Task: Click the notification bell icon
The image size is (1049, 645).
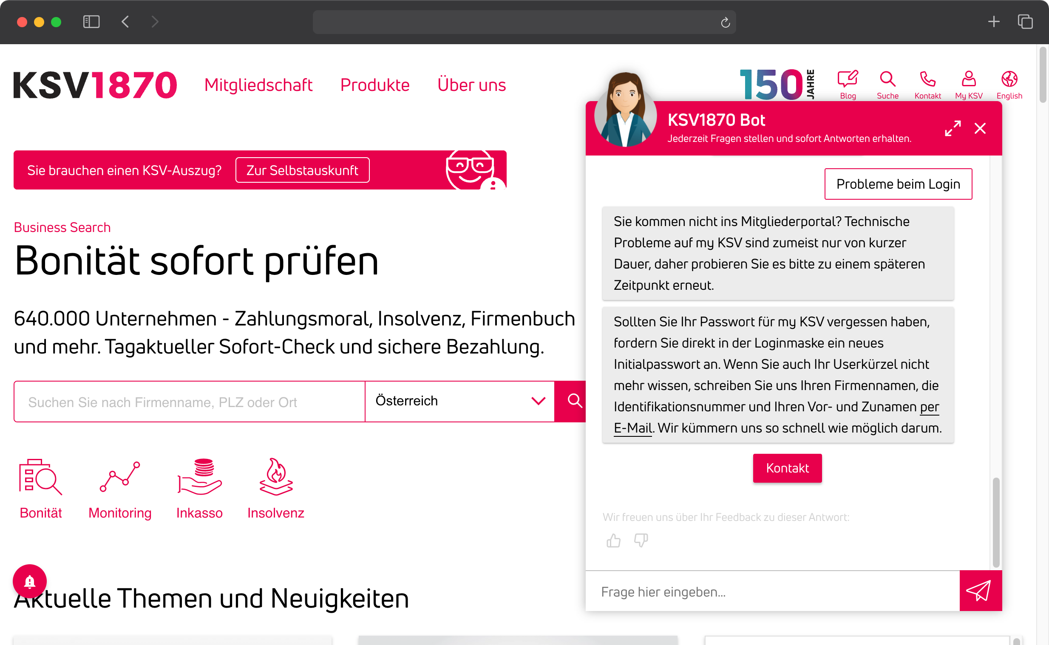Action: pos(29,581)
